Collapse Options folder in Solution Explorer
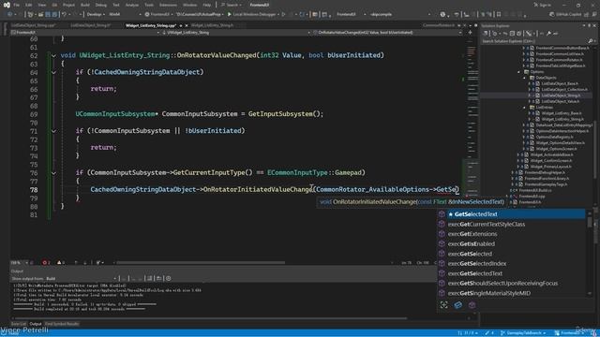The height and width of the screenshot is (337, 600). (518, 72)
